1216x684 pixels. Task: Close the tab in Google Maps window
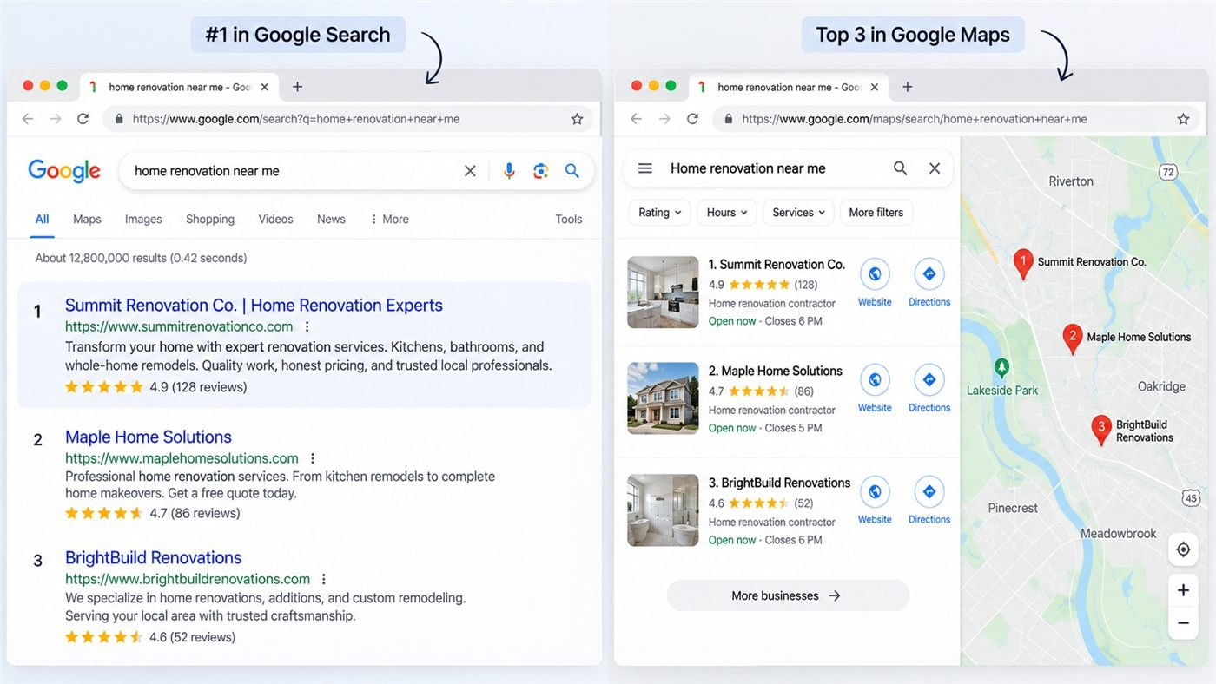(874, 87)
